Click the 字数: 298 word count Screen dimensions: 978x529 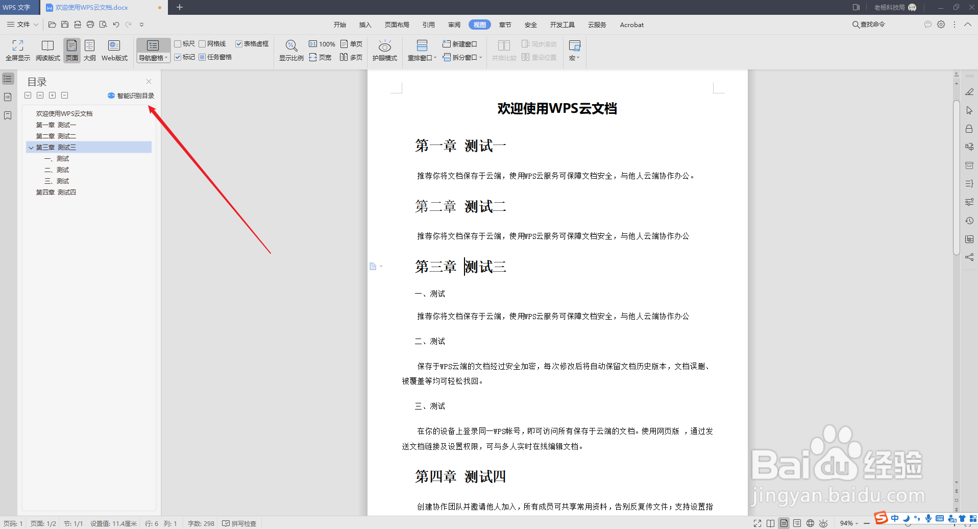[x=201, y=523]
